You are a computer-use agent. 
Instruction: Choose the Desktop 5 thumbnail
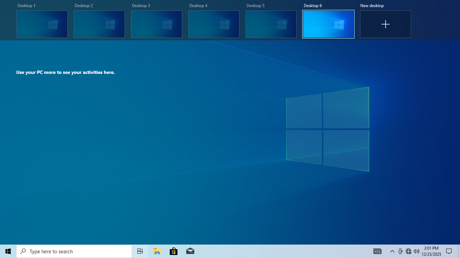[271, 24]
